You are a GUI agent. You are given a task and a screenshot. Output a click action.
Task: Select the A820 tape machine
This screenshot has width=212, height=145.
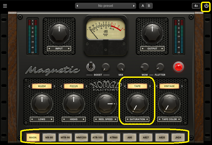(162, 138)
